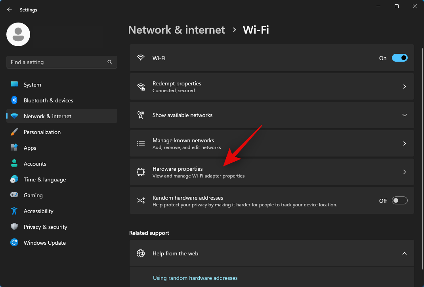This screenshot has height=287, width=424.
Task: Click the Gaming controller icon
Action: coord(14,195)
